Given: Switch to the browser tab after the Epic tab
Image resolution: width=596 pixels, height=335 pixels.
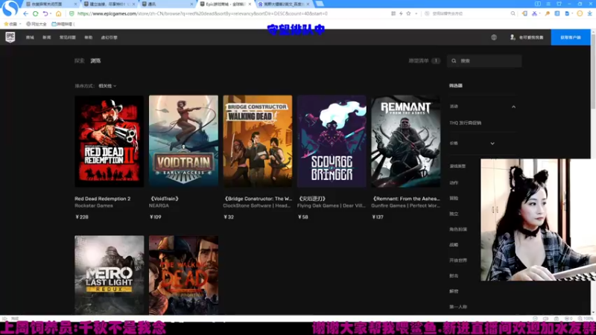Looking at the screenshot, I should [x=283, y=4].
